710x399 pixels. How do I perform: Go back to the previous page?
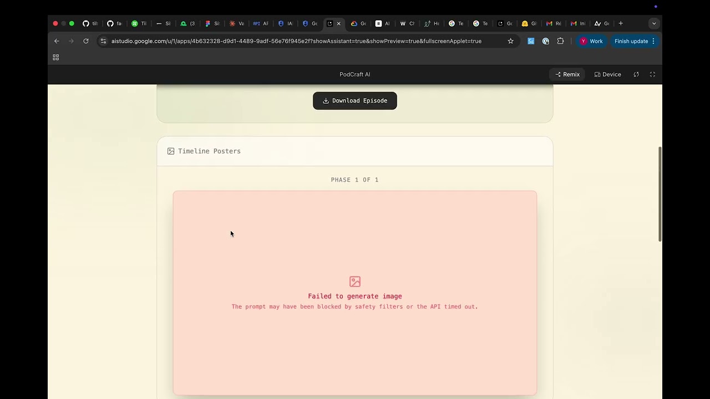(57, 41)
